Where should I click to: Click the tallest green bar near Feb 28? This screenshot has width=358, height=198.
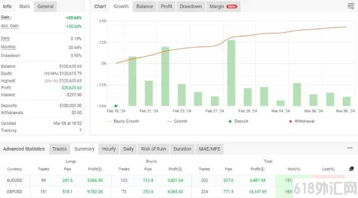point(231,73)
